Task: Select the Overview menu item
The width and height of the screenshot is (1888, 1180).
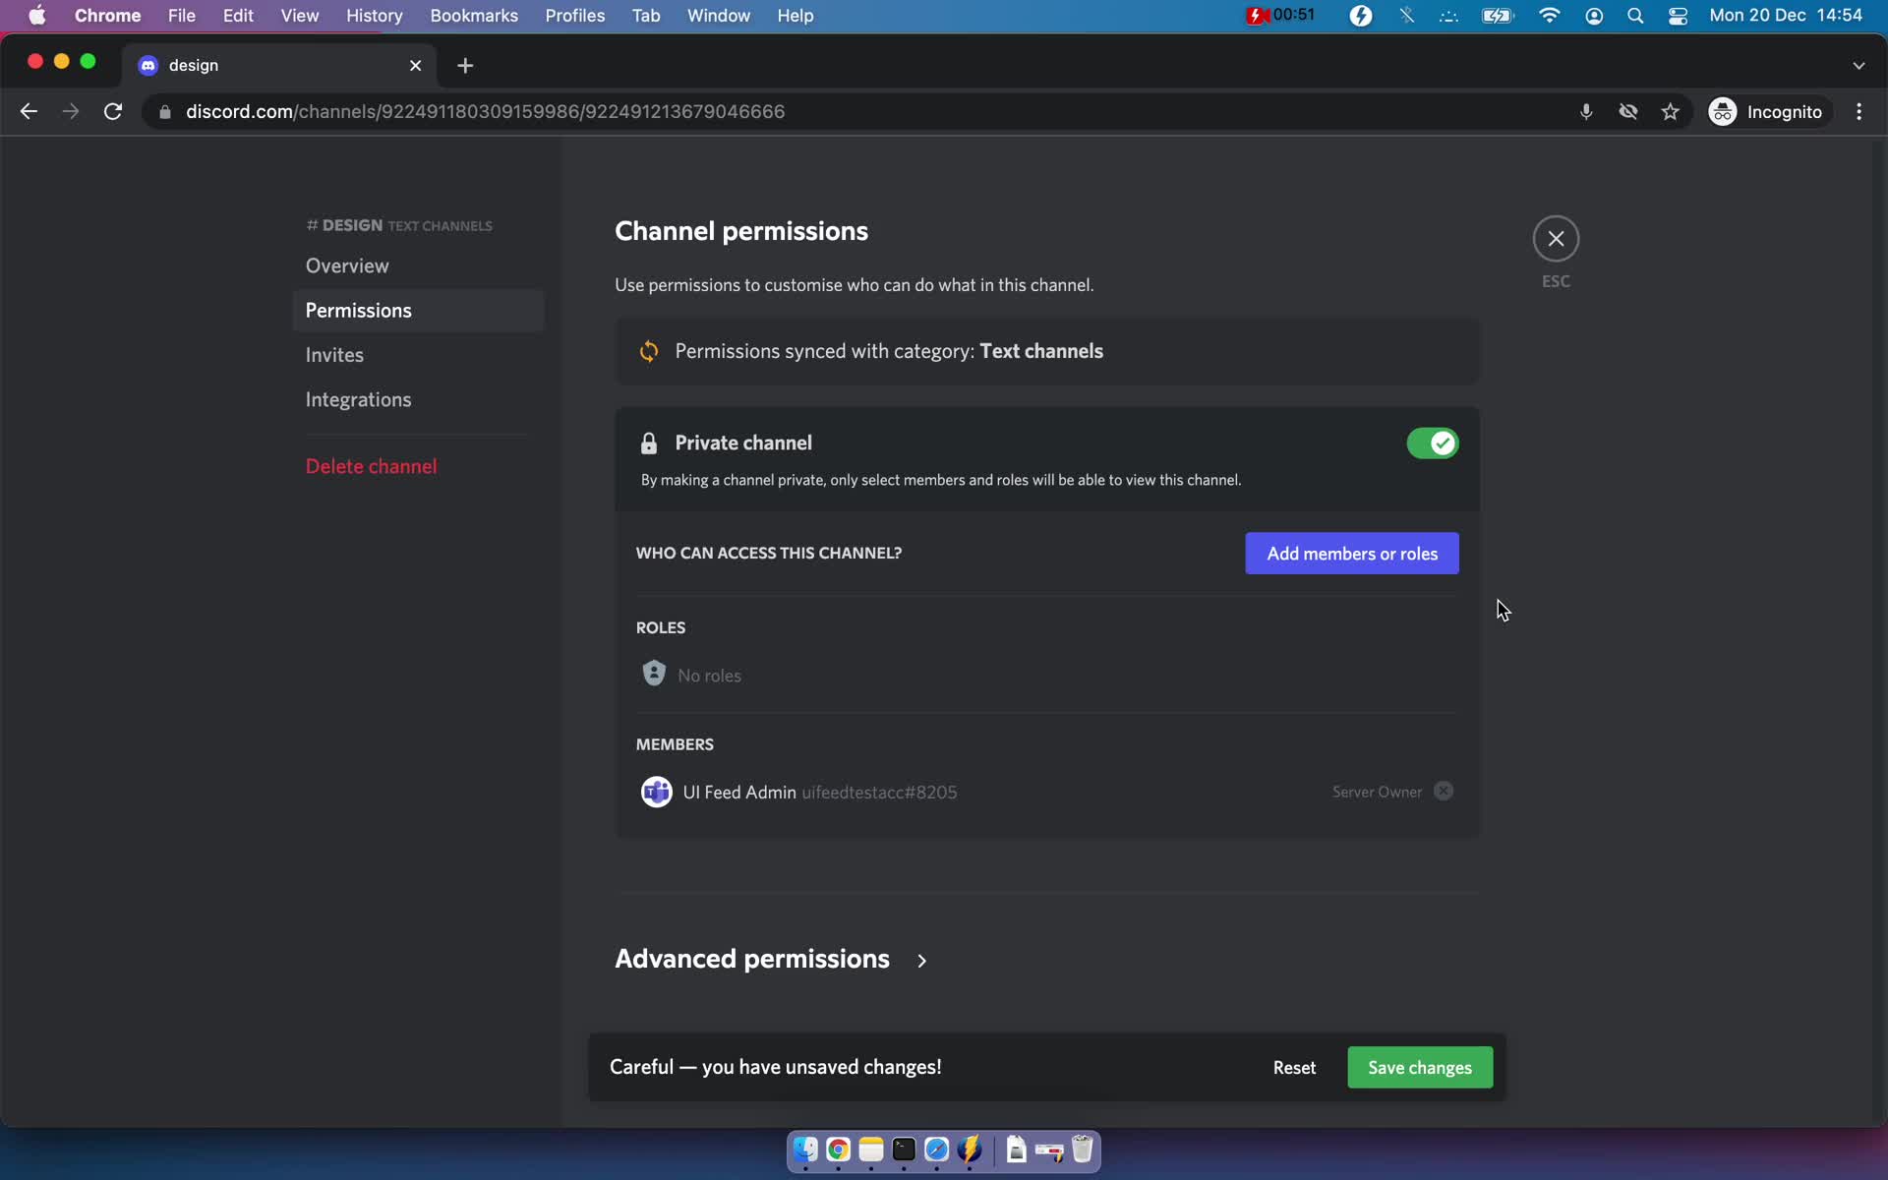Action: tap(348, 264)
